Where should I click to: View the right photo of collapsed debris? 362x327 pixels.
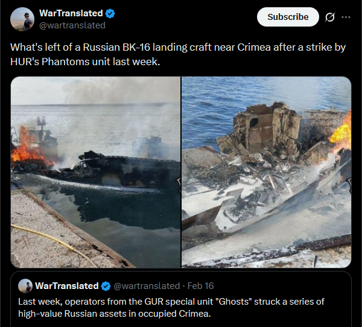click(267, 173)
